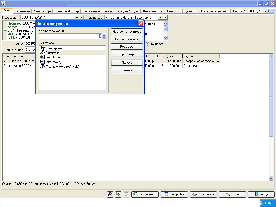The image size is (276, 207).
Task: Select the Счет (Excel) report type
Action: tap(53, 57)
